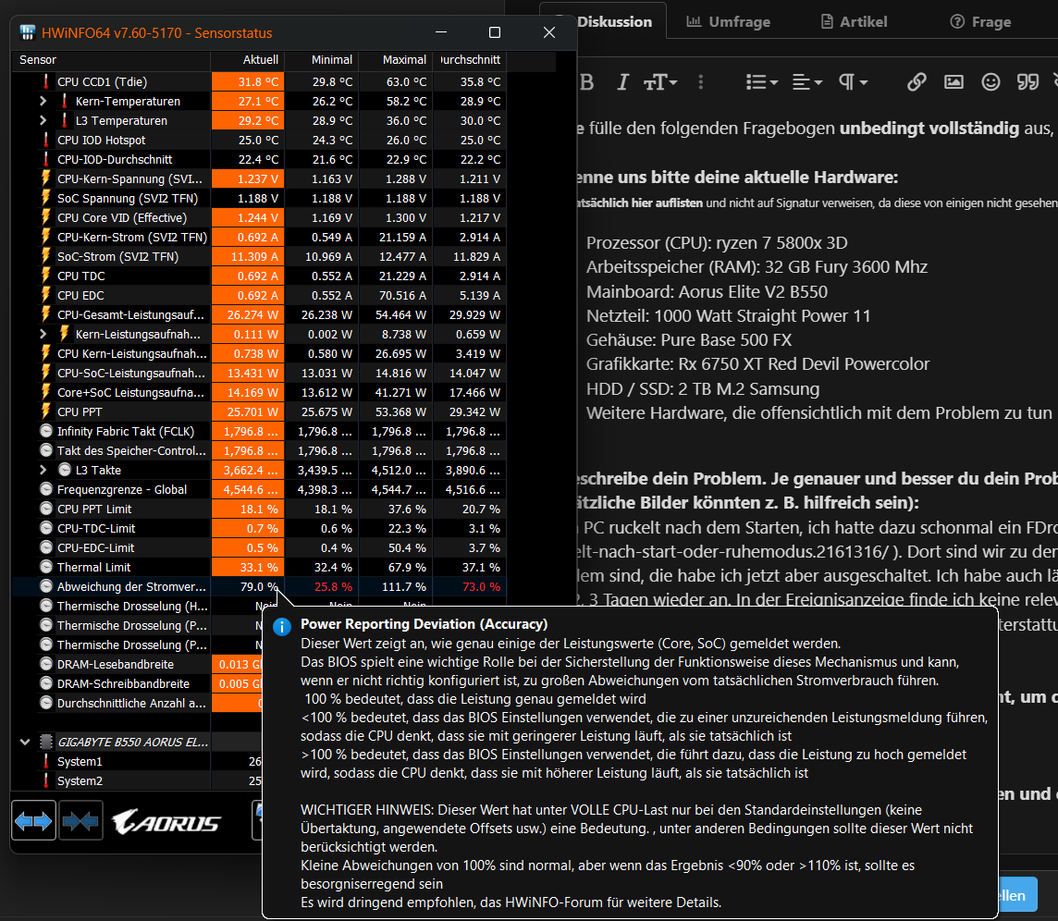Open the smiley emoji picker

(x=990, y=82)
